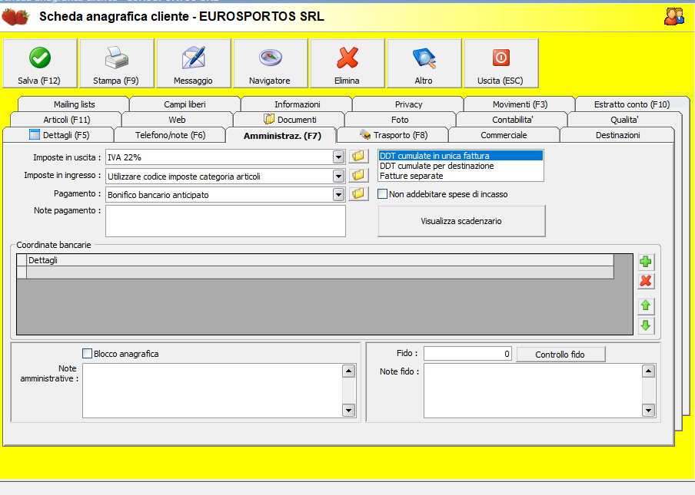Open Qualita' tab
Viewport: 695px width, 495px height.
624,120
